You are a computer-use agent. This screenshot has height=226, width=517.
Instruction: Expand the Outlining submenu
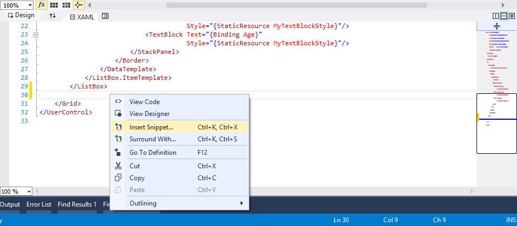pyautogui.click(x=179, y=203)
